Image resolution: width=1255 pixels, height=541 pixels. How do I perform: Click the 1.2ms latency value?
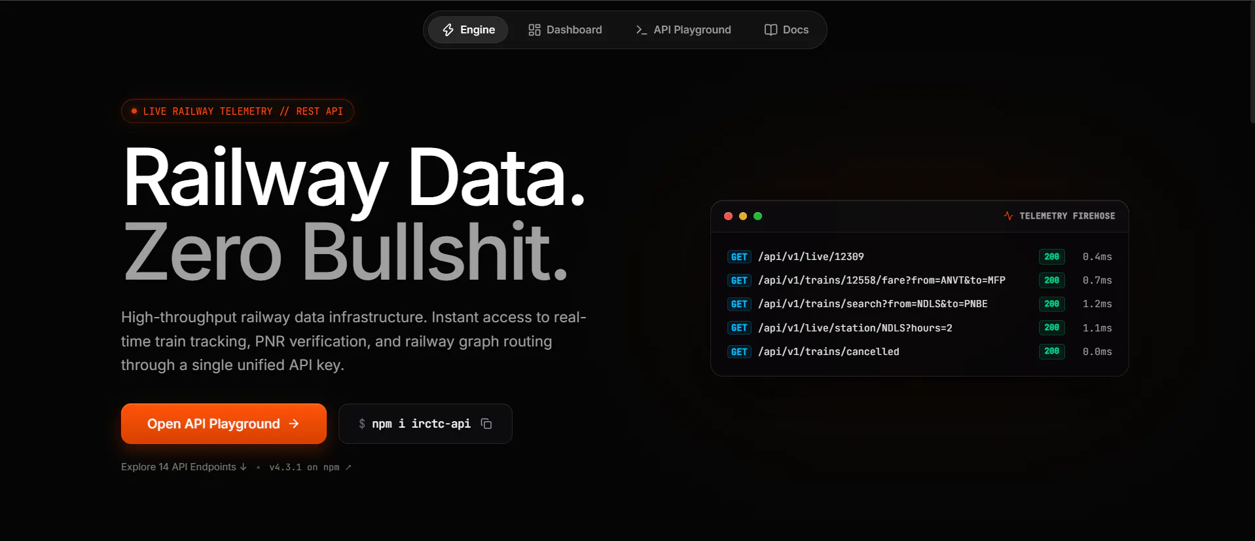click(x=1097, y=304)
